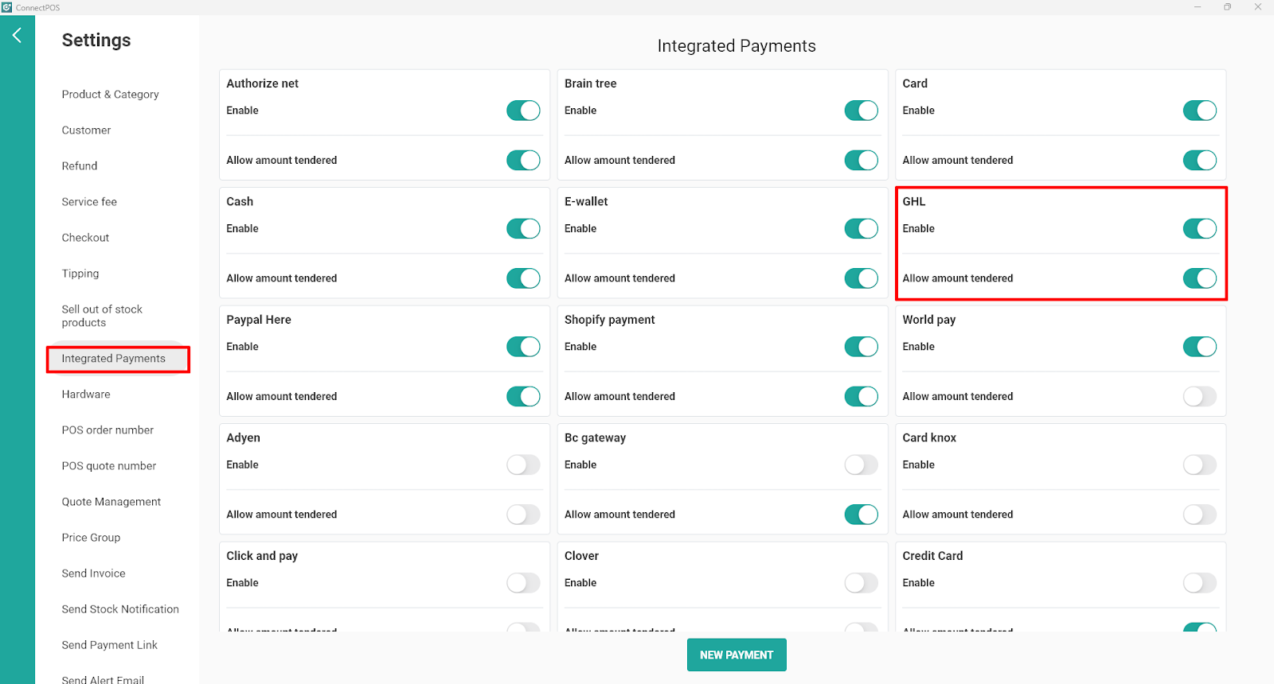Open Customer settings
The image size is (1274, 684).
coord(86,130)
